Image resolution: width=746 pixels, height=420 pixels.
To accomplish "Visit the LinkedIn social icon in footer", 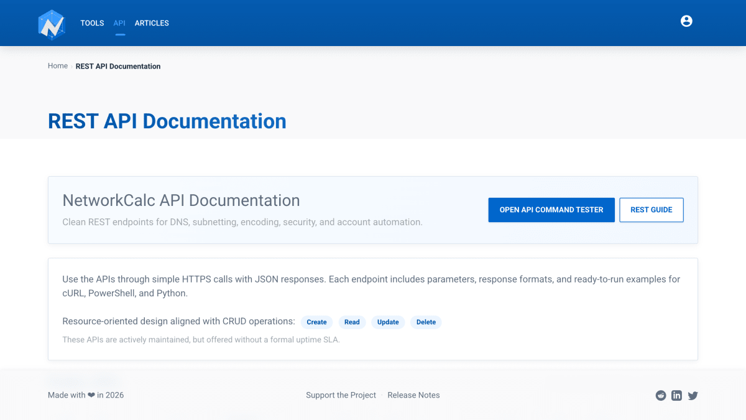I will [x=677, y=395].
